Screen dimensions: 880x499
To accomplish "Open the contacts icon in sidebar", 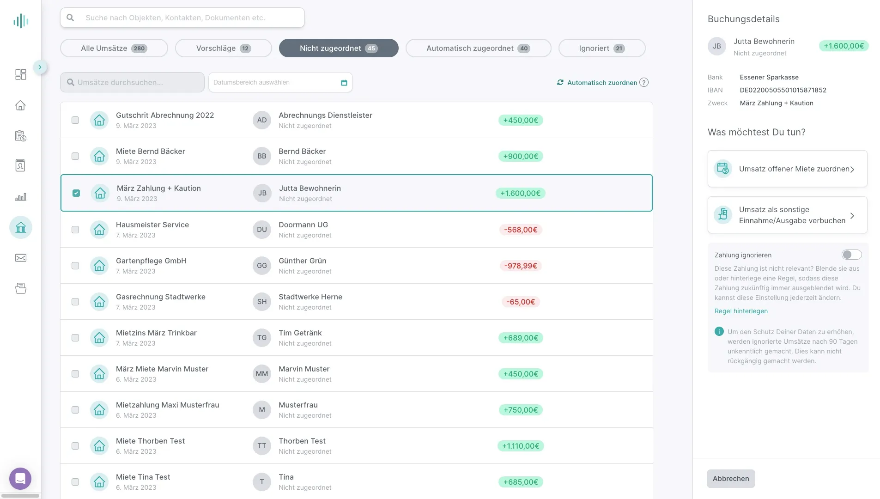I will [x=20, y=166].
